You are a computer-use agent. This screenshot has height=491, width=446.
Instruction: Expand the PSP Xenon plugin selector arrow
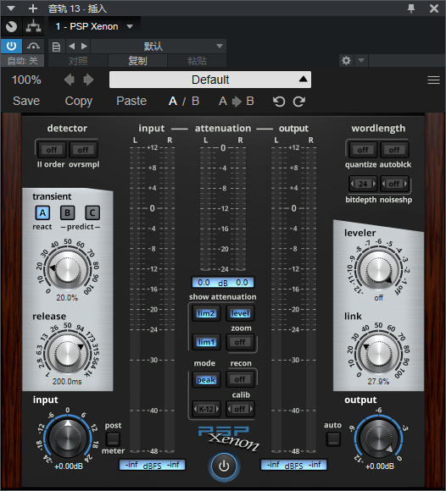(x=130, y=26)
